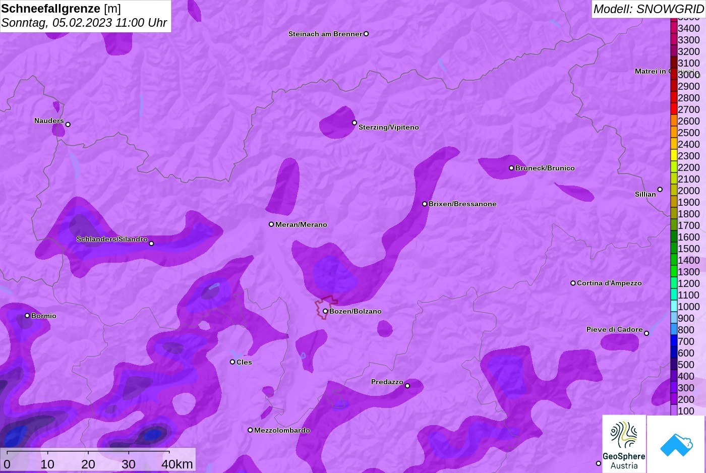Click the Steinach am Brenner marker dot
706x473 pixels.
click(x=366, y=34)
